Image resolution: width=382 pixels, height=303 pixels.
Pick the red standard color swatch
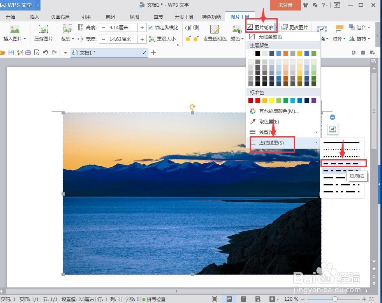click(258, 100)
